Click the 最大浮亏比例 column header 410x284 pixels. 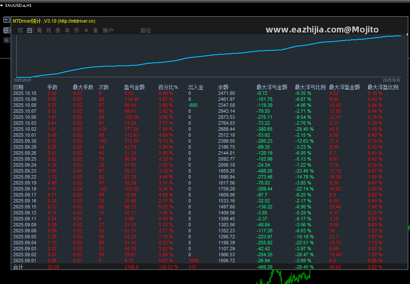(310, 87)
